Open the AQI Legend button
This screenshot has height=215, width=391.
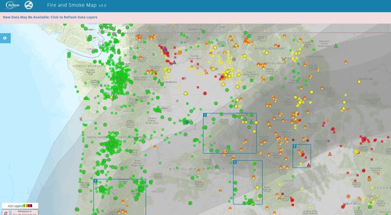[x=20, y=206]
